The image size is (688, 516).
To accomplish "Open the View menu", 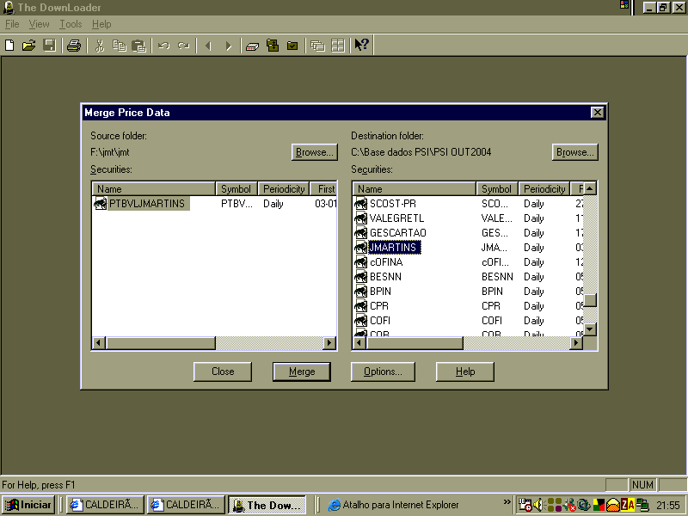I will click(39, 24).
